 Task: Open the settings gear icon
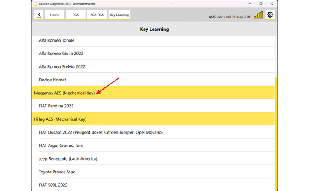pyautogui.click(x=270, y=15)
